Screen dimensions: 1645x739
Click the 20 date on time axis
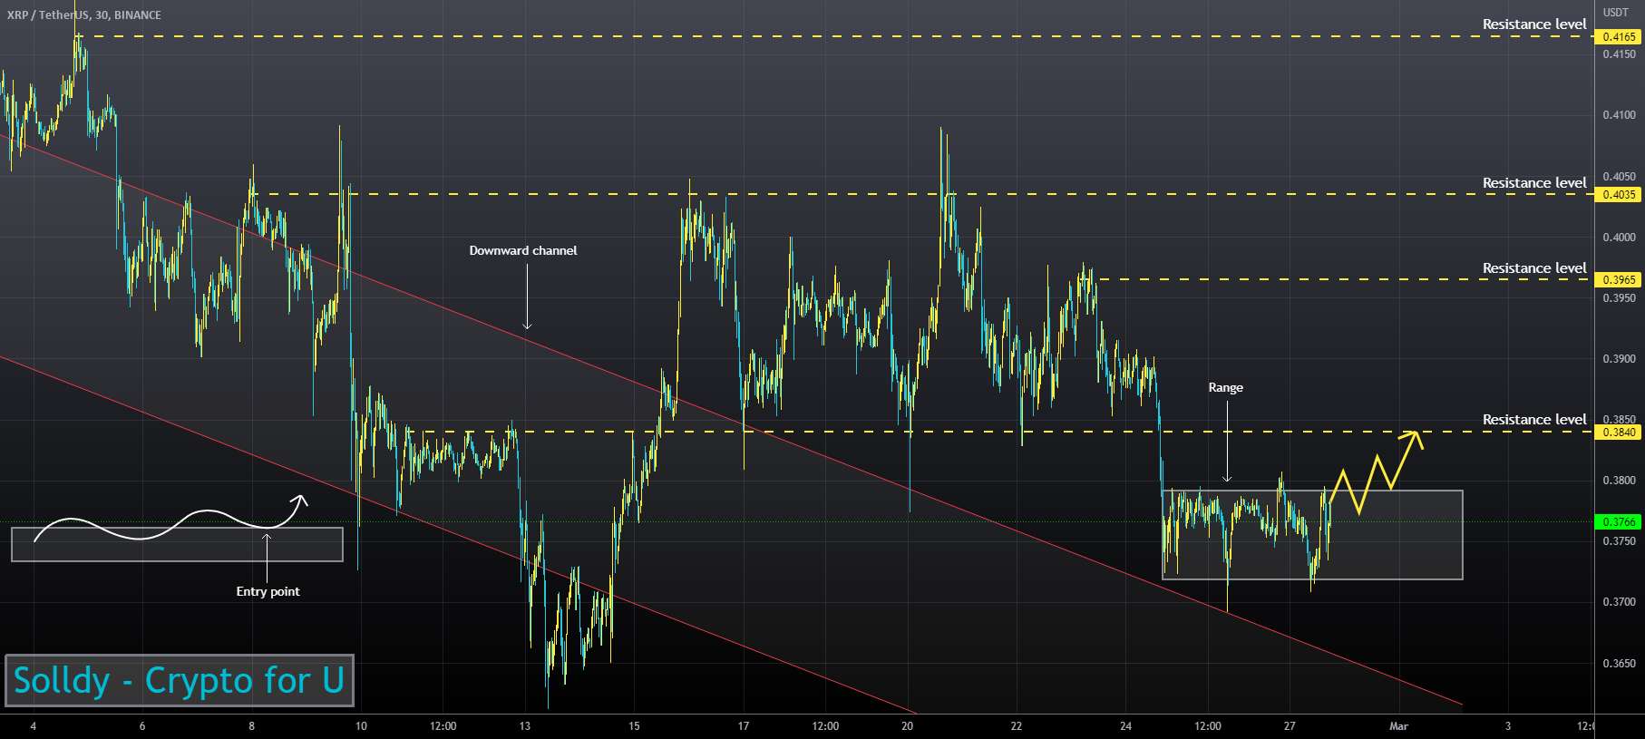(x=907, y=726)
